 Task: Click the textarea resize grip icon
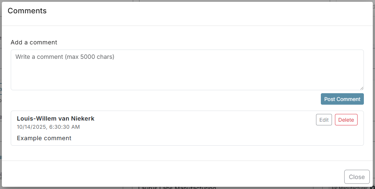(x=362, y=88)
